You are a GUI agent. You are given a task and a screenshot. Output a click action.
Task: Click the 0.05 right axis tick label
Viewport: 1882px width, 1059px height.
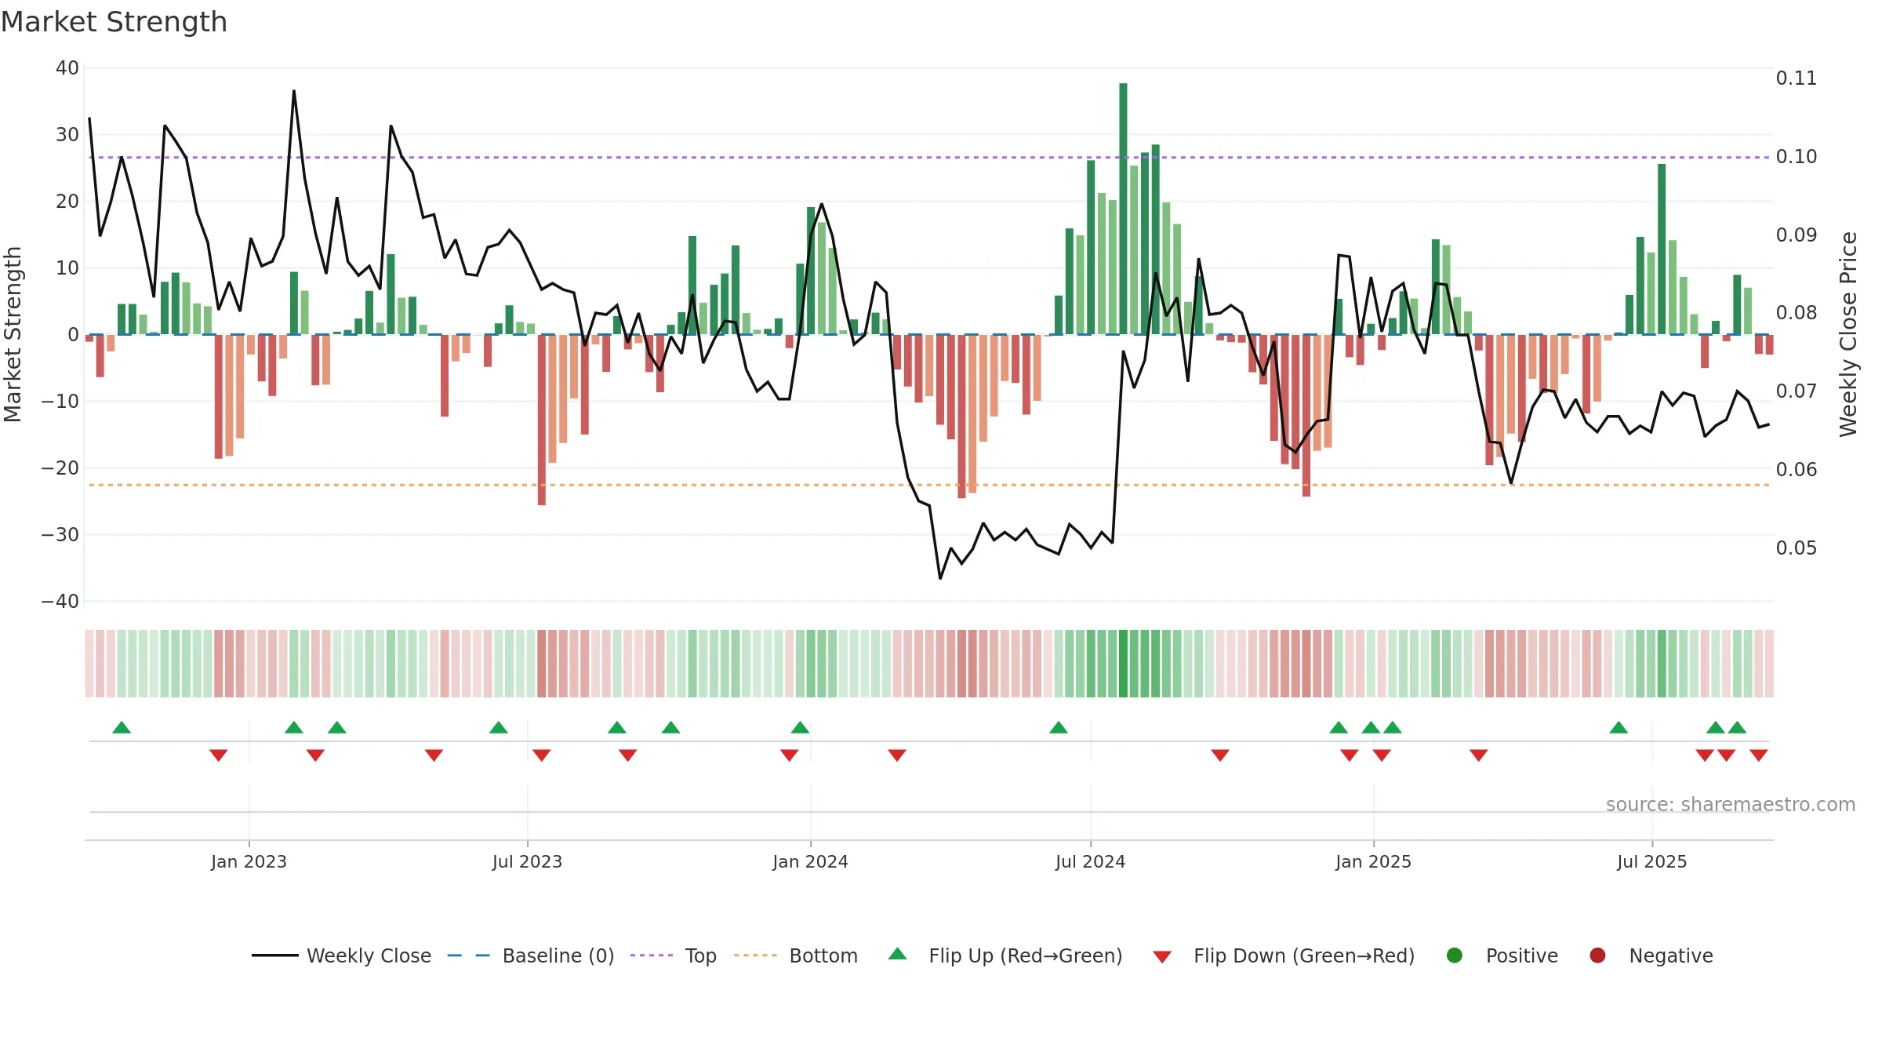click(x=1796, y=548)
